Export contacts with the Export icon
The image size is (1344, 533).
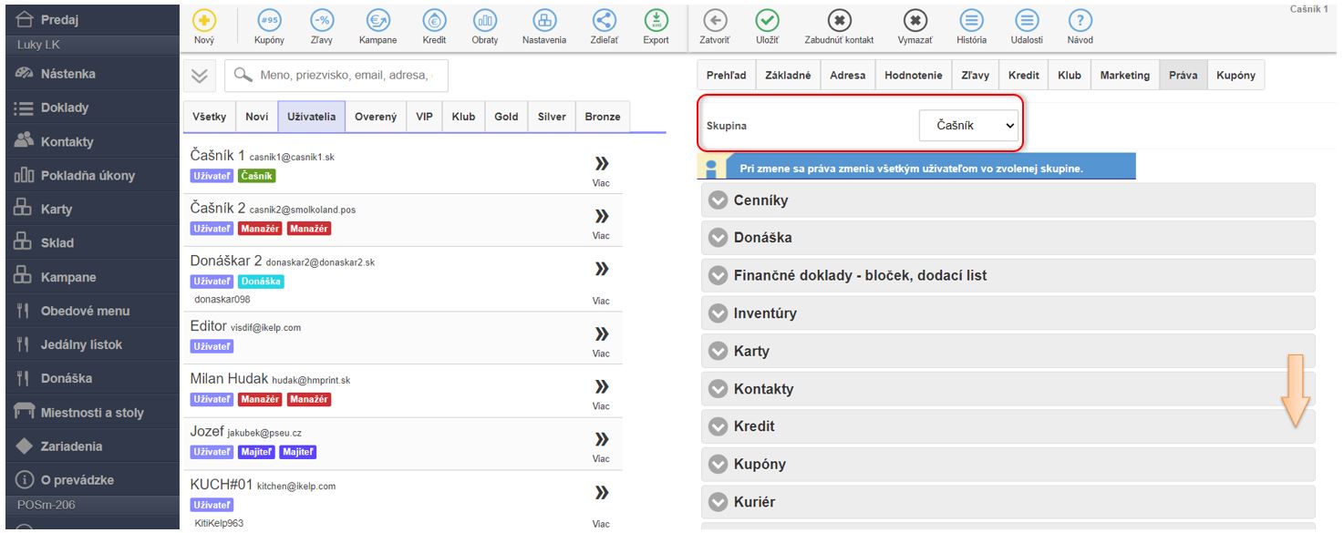coord(656,22)
